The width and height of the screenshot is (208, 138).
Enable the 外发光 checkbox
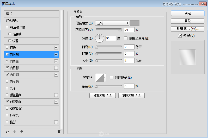pos(7,115)
